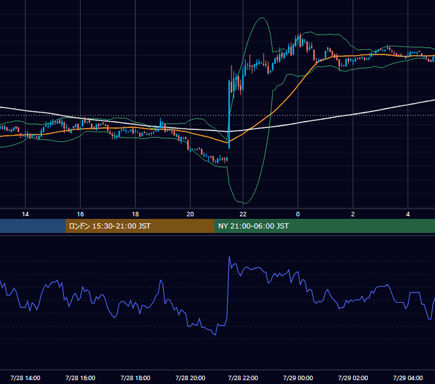Viewport: 435px width, 384px height.
Task: Click the tall cyan spike candle near 21:30
Action: pyautogui.click(x=229, y=115)
